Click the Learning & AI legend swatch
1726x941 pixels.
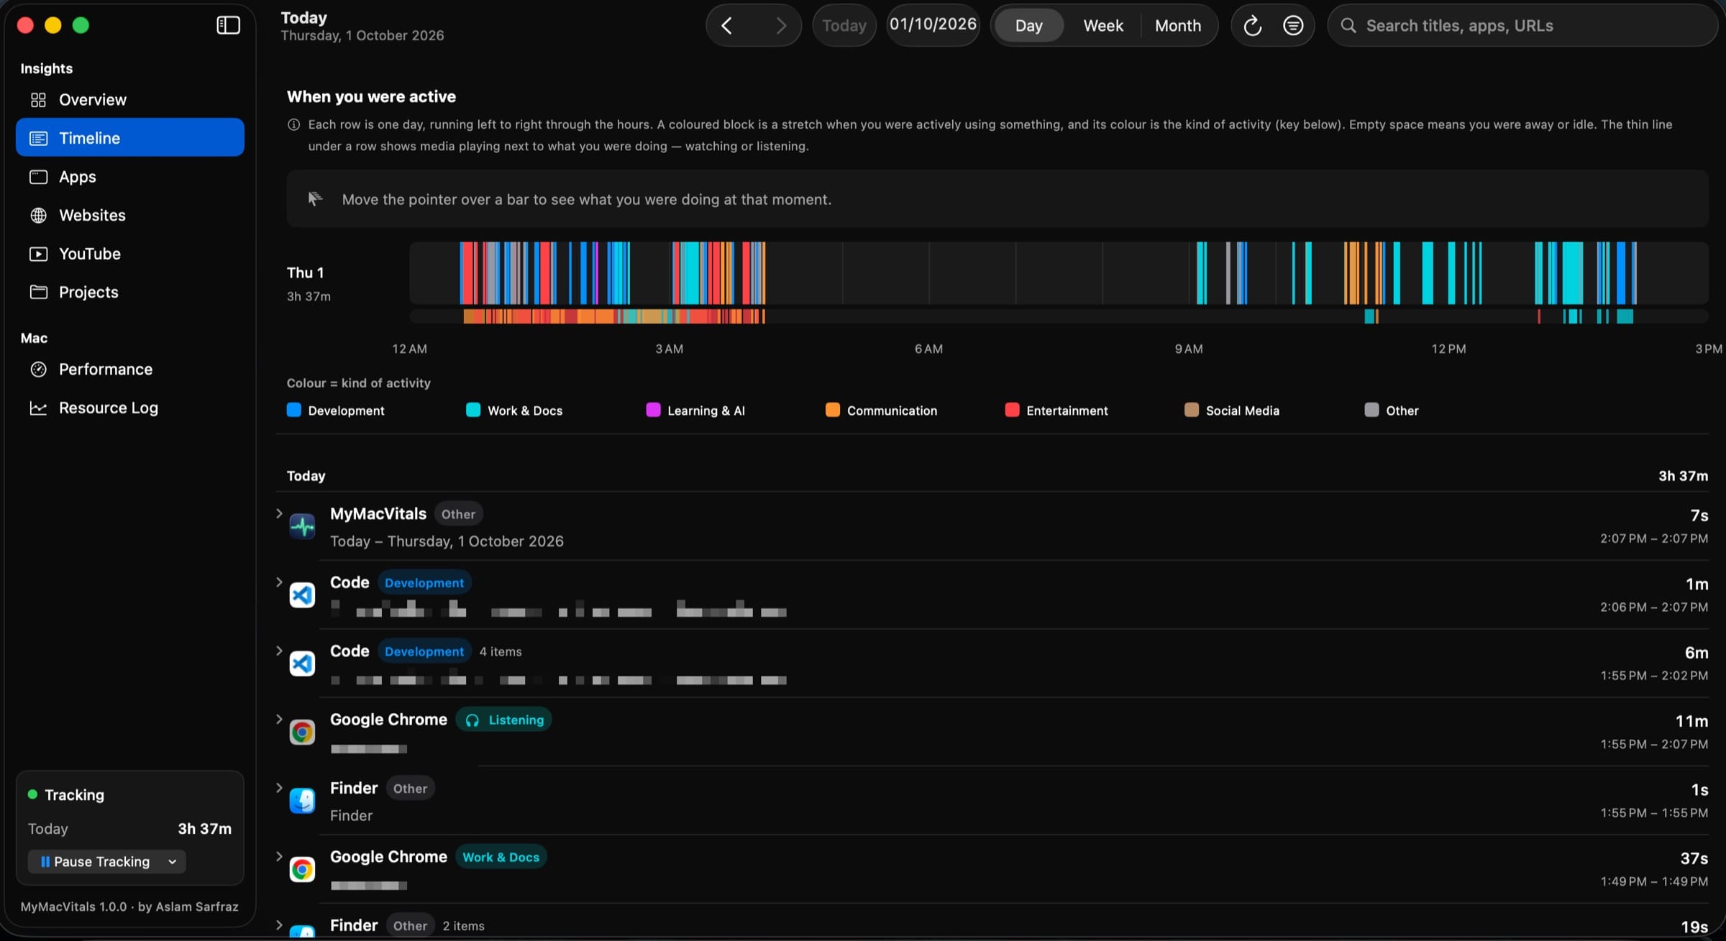(x=653, y=410)
